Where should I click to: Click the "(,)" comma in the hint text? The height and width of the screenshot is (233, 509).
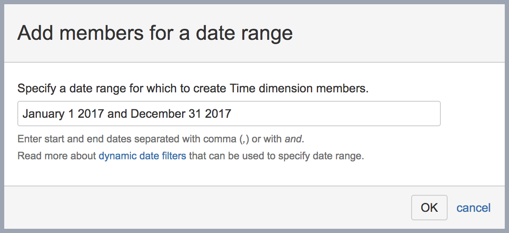(244, 139)
